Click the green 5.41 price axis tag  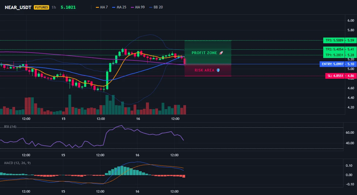click(351, 49)
